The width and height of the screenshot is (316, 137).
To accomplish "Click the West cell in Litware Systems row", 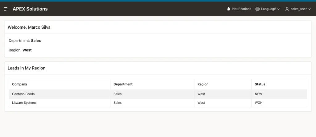I will [223, 103].
